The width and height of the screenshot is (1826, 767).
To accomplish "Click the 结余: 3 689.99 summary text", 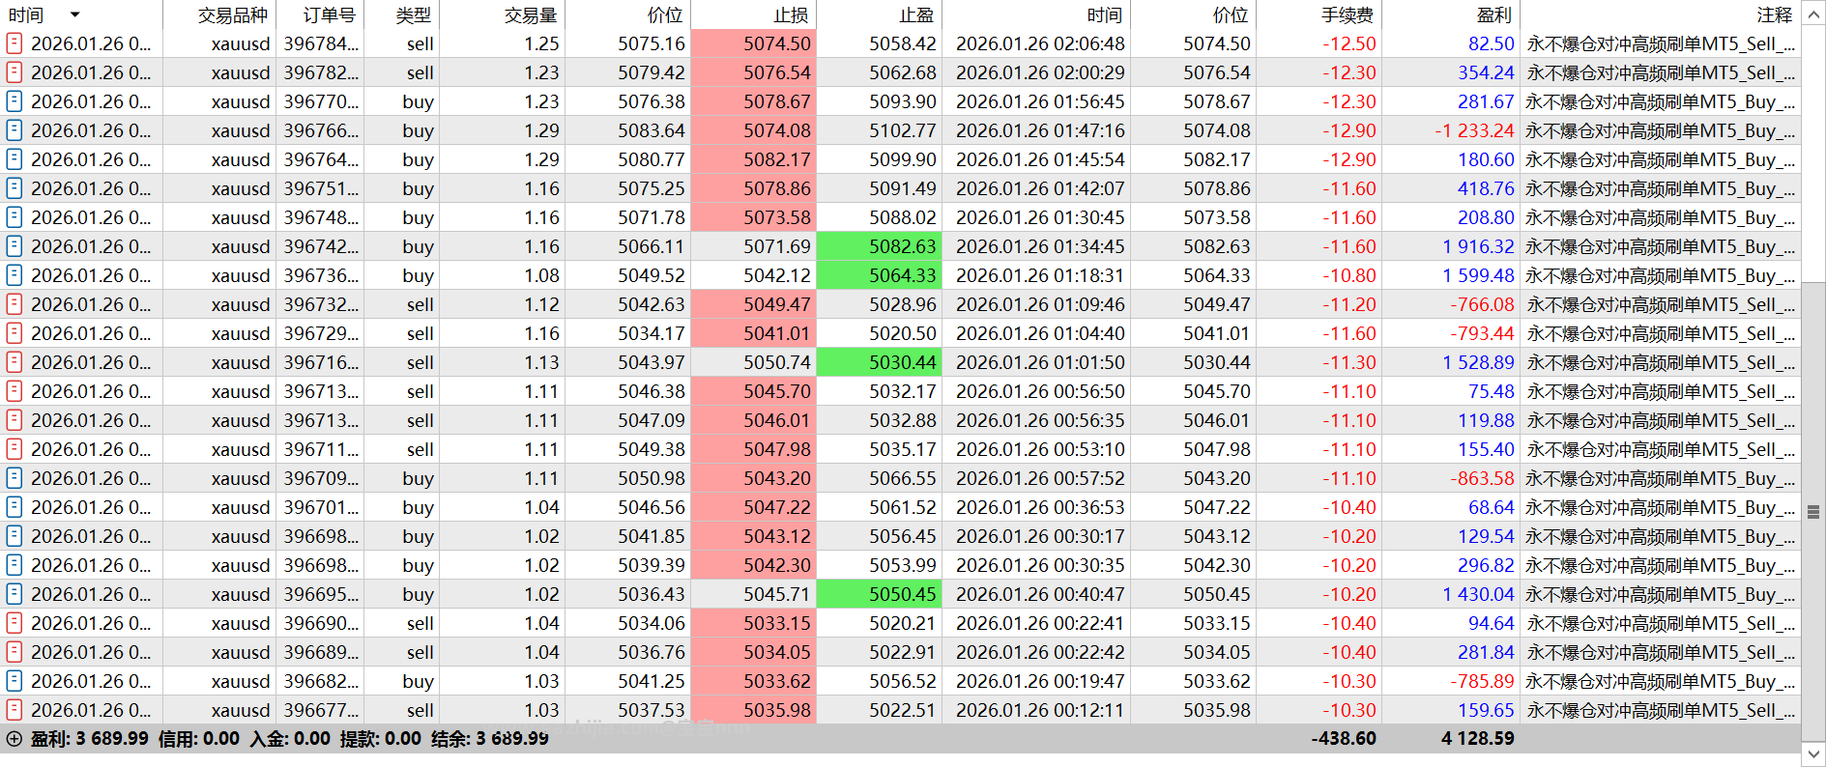I will (x=490, y=739).
